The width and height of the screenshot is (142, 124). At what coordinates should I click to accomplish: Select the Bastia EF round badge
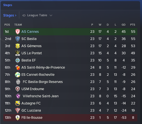18,60
